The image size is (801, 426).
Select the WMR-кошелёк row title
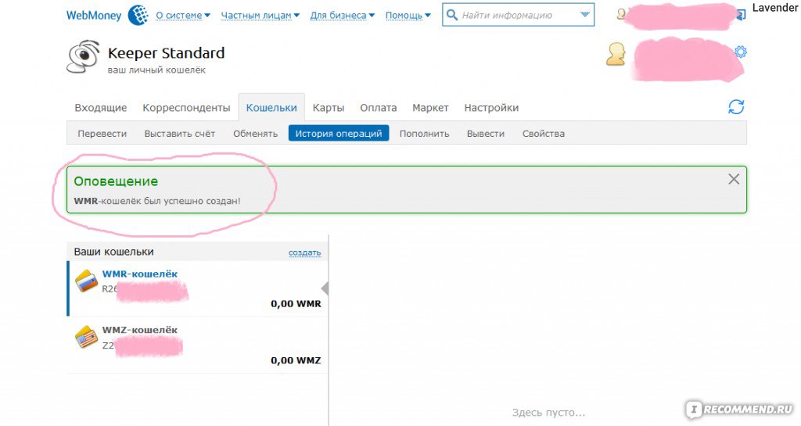point(140,274)
